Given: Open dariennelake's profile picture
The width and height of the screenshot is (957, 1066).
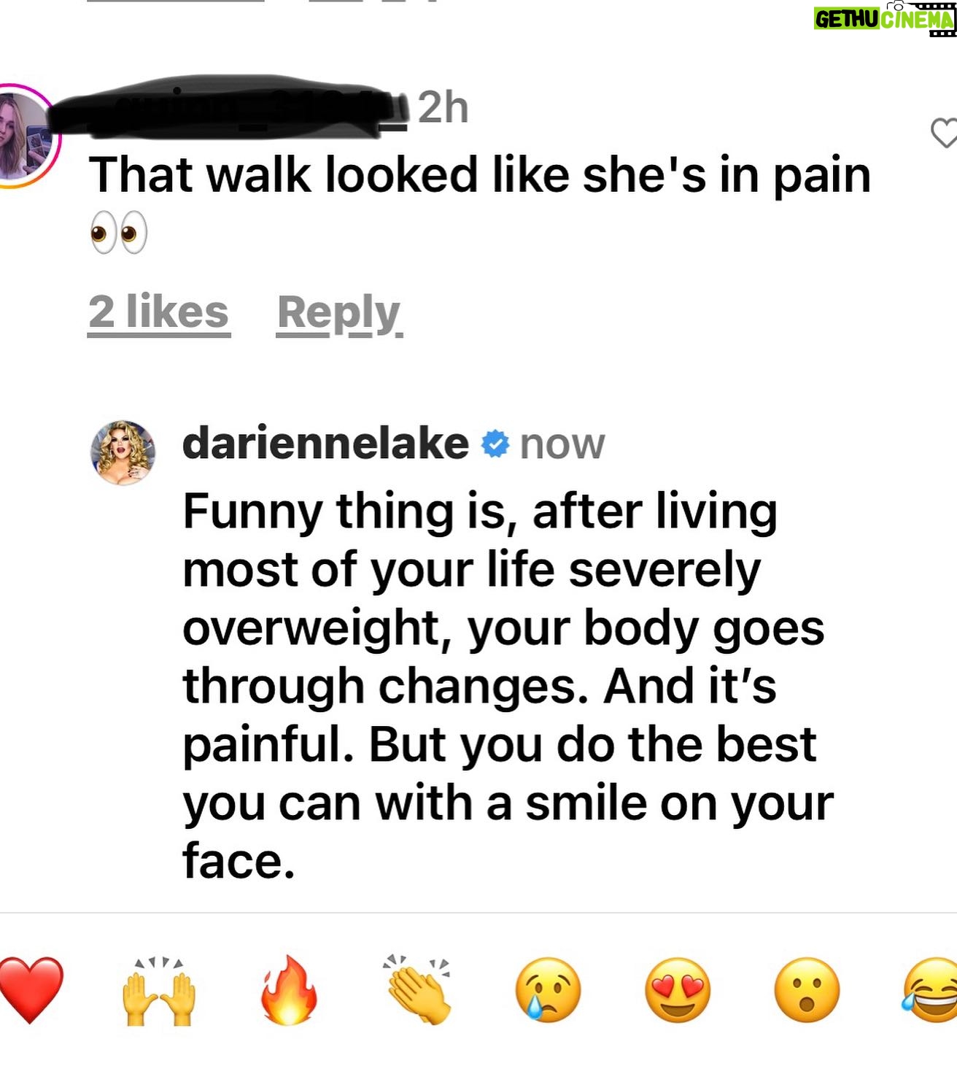Looking at the screenshot, I should [123, 452].
